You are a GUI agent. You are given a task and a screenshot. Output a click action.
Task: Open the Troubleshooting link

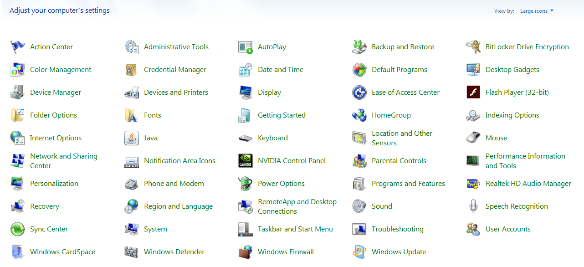click(x=398, y=229)
